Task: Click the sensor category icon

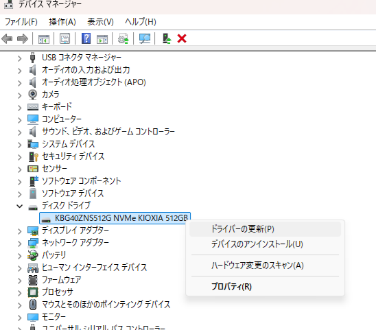Action: click(33, 169)
